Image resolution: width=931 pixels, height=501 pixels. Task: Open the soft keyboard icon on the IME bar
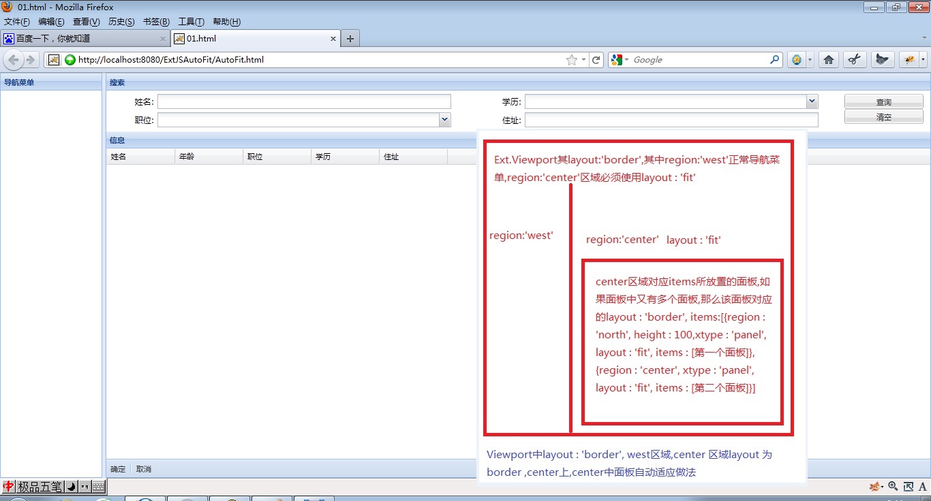coord(99,487)
